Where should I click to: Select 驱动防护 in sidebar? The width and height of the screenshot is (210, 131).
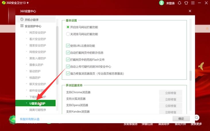[35, 71]
